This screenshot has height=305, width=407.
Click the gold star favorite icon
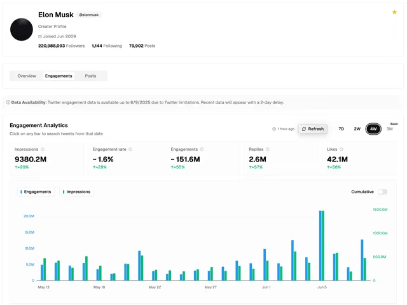394,12
